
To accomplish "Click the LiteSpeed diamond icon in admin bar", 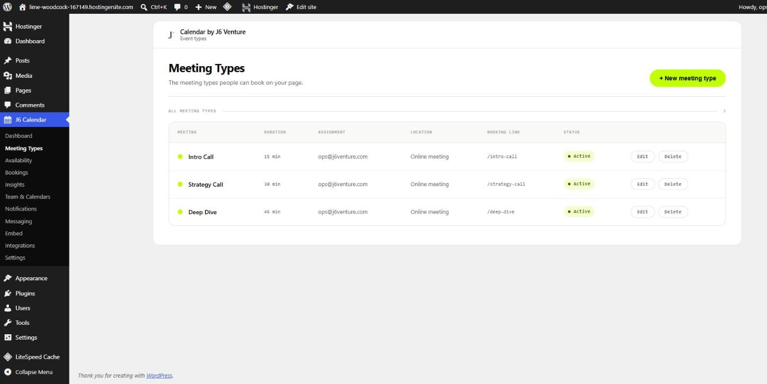I will (x=227, y=7).
